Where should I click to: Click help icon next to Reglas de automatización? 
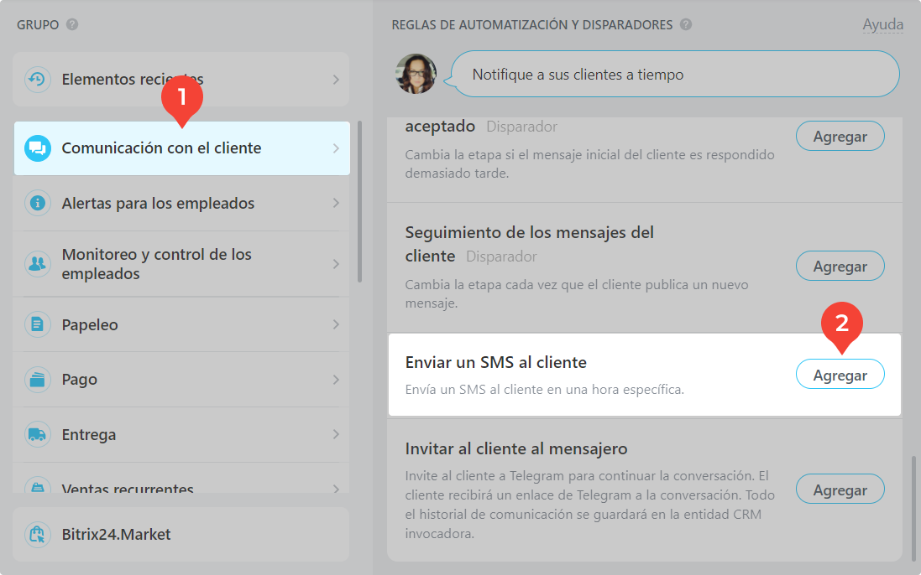click(686, 24)
